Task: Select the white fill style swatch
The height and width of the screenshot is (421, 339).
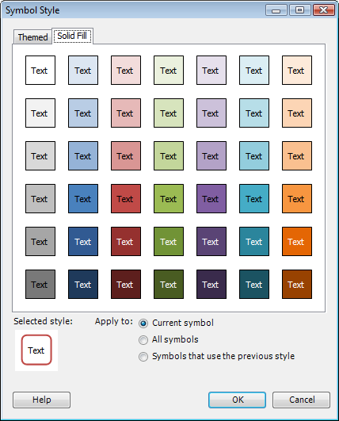Action: tap(40, 70)
